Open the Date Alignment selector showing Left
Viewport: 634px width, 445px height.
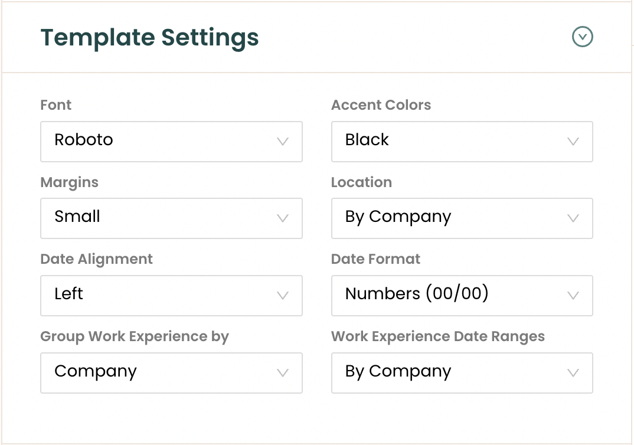click(x=171, y=296)
